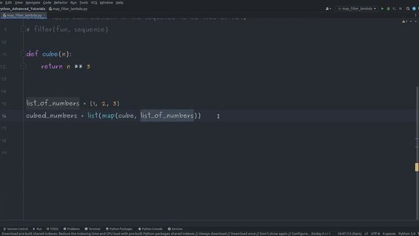Open the Navigate menu
The height and width of the screenshot is (236, 419).
33,3
